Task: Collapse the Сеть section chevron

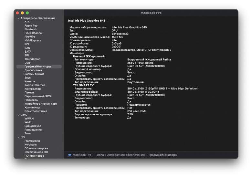Action: 18,115
